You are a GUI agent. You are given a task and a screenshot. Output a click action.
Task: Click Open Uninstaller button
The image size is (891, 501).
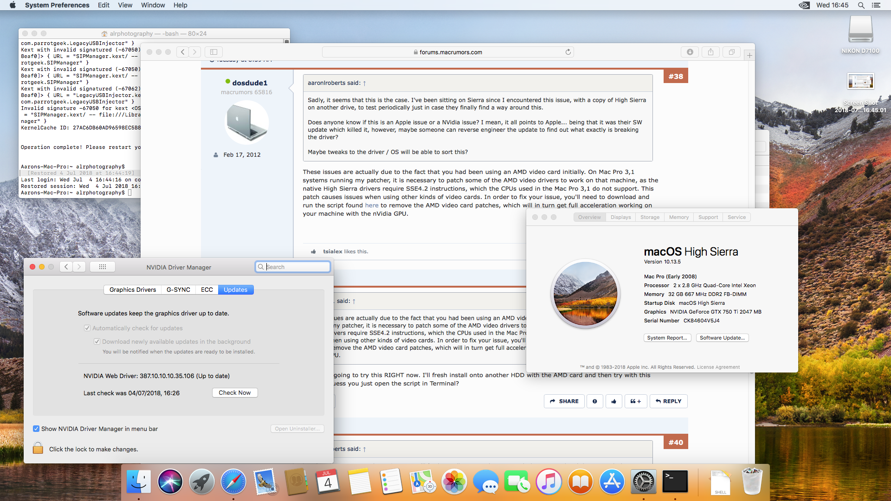[297, 429]
